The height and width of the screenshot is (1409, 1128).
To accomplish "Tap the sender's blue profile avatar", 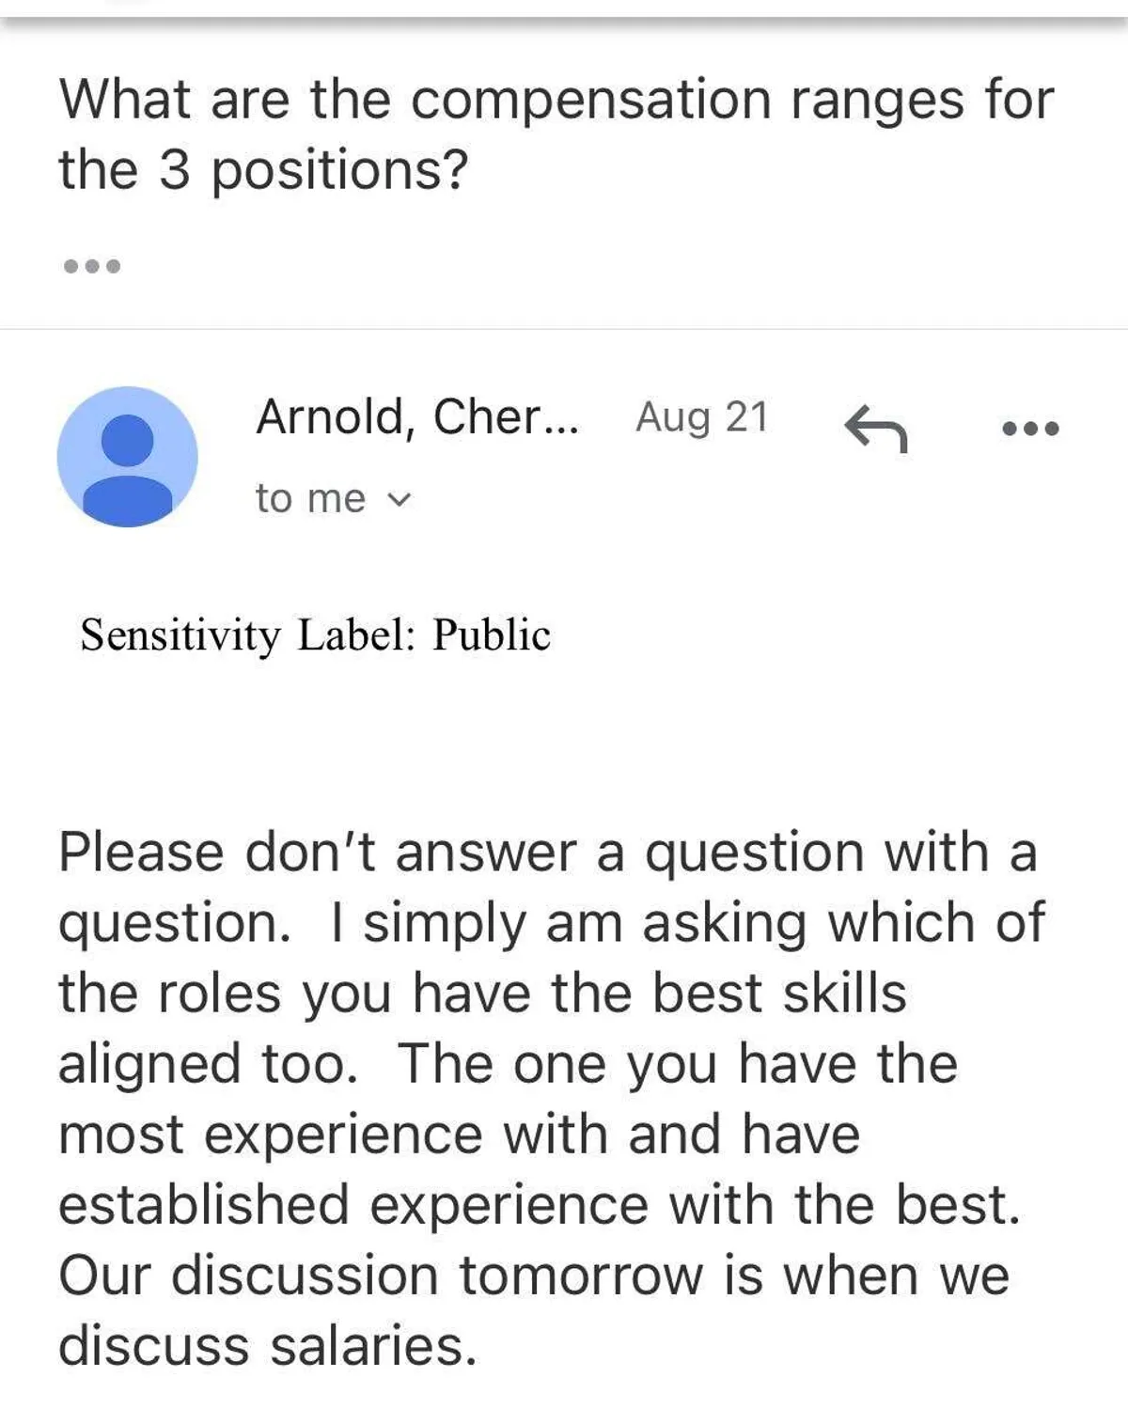I will [128, 457].
